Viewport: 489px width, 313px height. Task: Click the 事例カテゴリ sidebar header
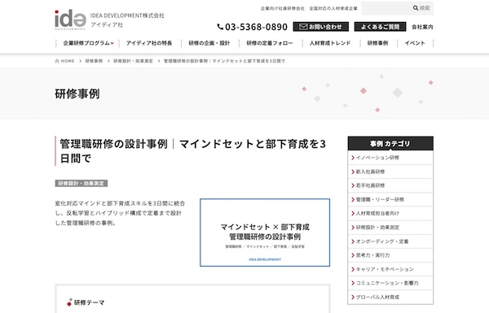click(x=390, y=143)
